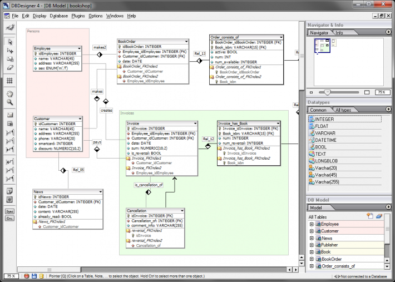Select Order_consists_of in All Tables tree

pos(338,266)
